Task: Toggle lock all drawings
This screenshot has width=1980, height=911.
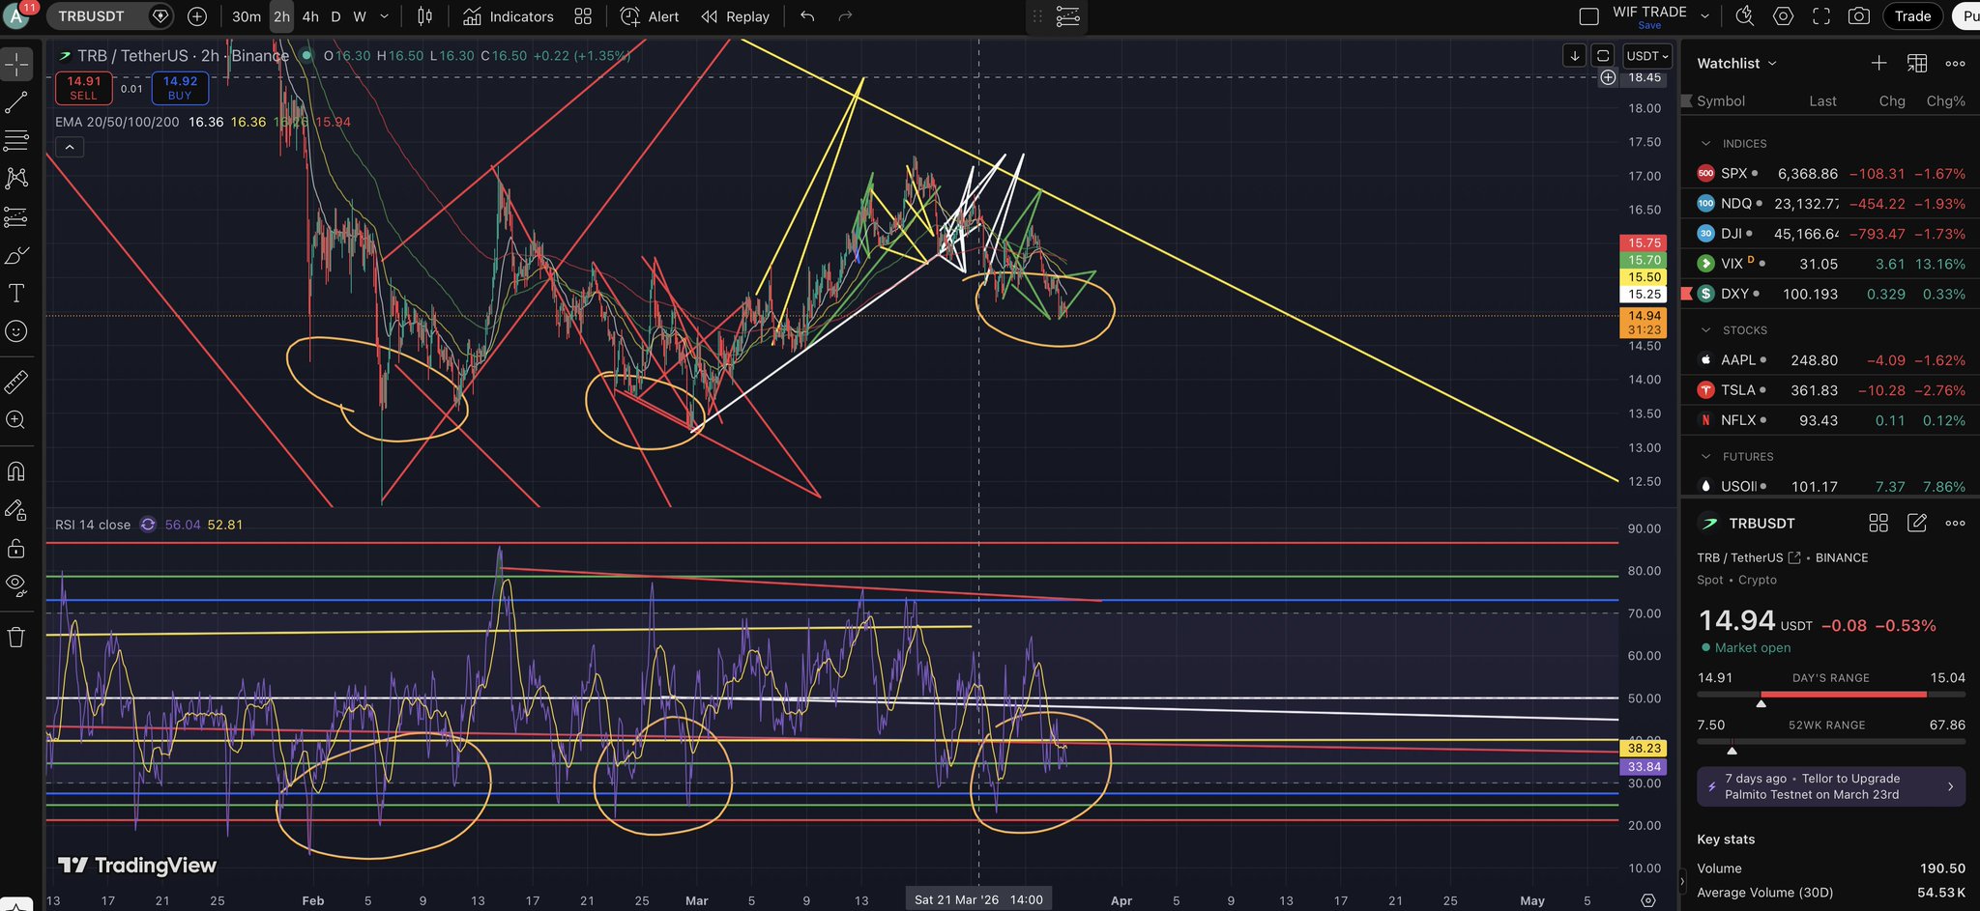Action: [16, 549]
